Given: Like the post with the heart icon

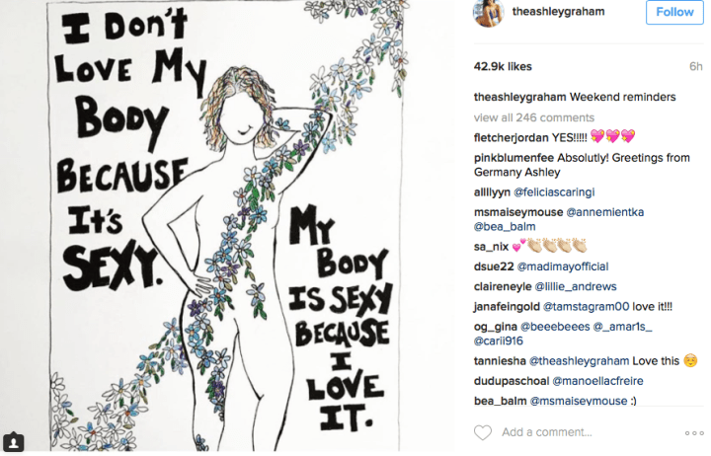Looking at the screenshot, I should (x=483, y=432).
